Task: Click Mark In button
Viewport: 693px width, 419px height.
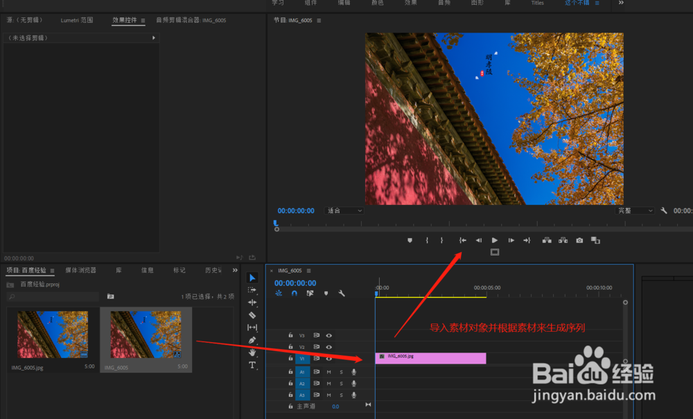Action: pos(426,240)
